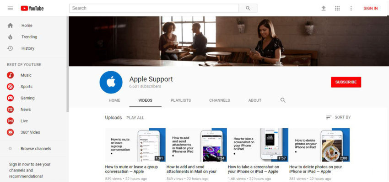389x182 pixels.
Task: Open the three-dot settings menu
Action: 351,8
